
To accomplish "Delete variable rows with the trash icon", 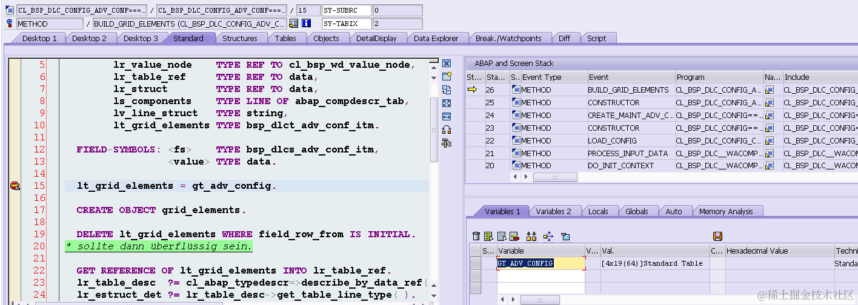I will [x=476, y=236].
